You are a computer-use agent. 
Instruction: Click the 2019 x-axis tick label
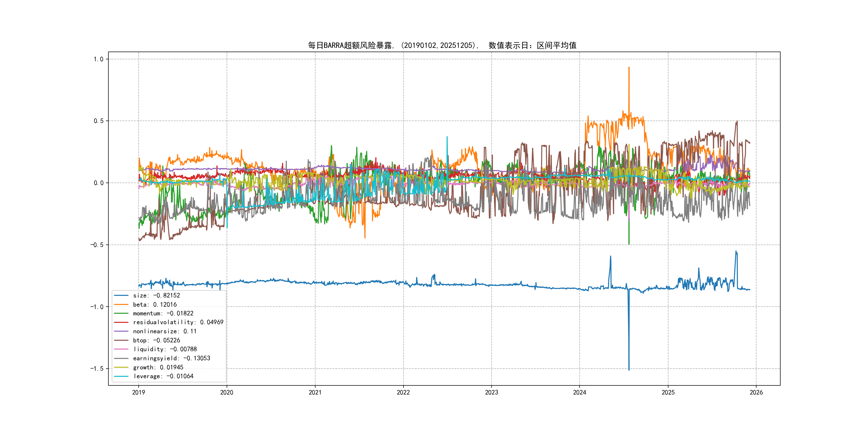138,392
